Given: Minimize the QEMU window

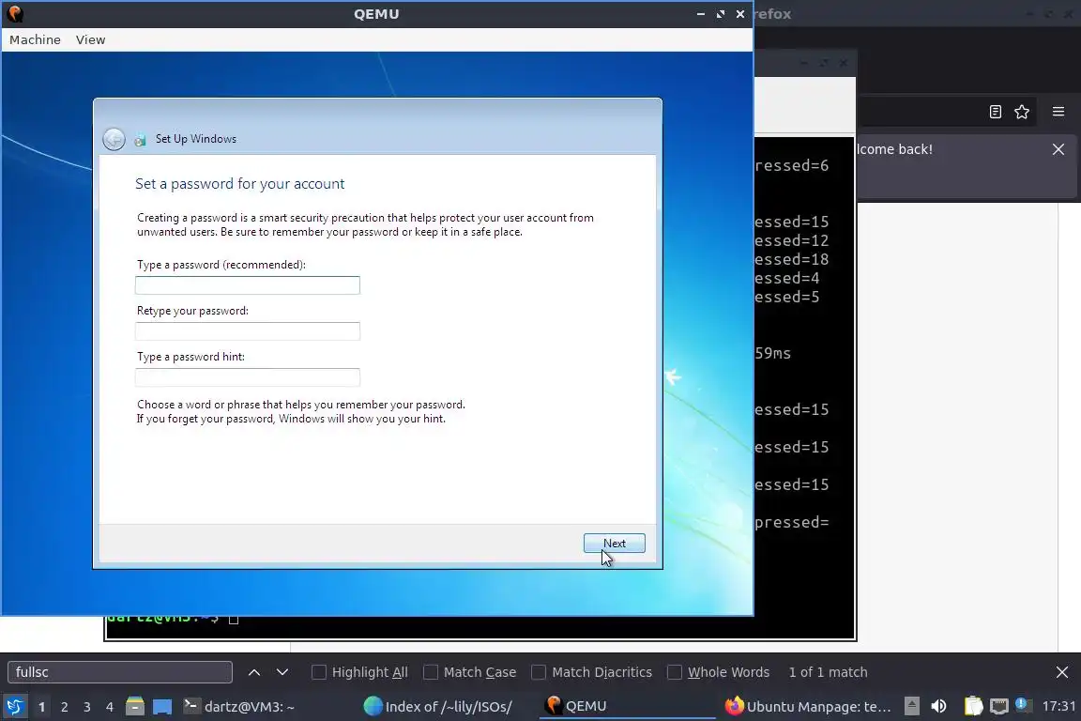Looking at the screenshot, I should (x=700, y=14).
